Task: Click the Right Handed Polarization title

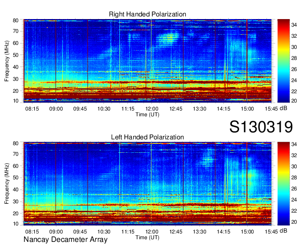Action: click(147, 14)
